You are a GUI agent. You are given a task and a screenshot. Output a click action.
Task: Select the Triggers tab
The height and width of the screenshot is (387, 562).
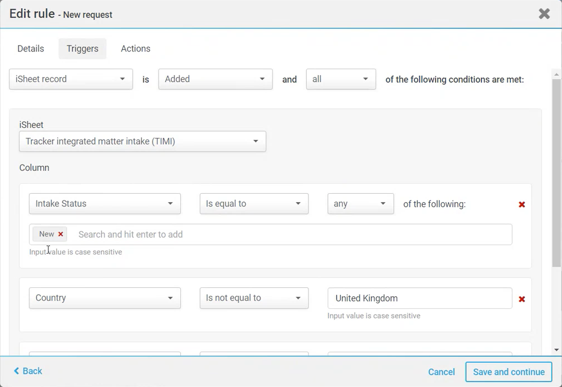click(82, 49)
